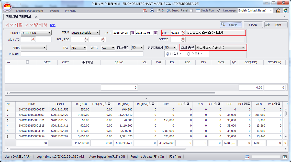Open the calendar picker for end date 2015-10-08

click(155, 33)
